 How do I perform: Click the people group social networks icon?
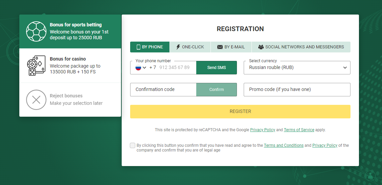pyautogui.click(x=261, y=47)
